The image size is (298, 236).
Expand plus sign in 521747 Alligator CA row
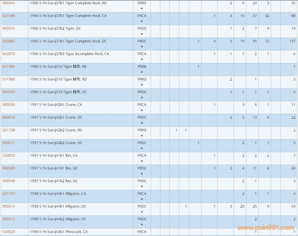142,199
